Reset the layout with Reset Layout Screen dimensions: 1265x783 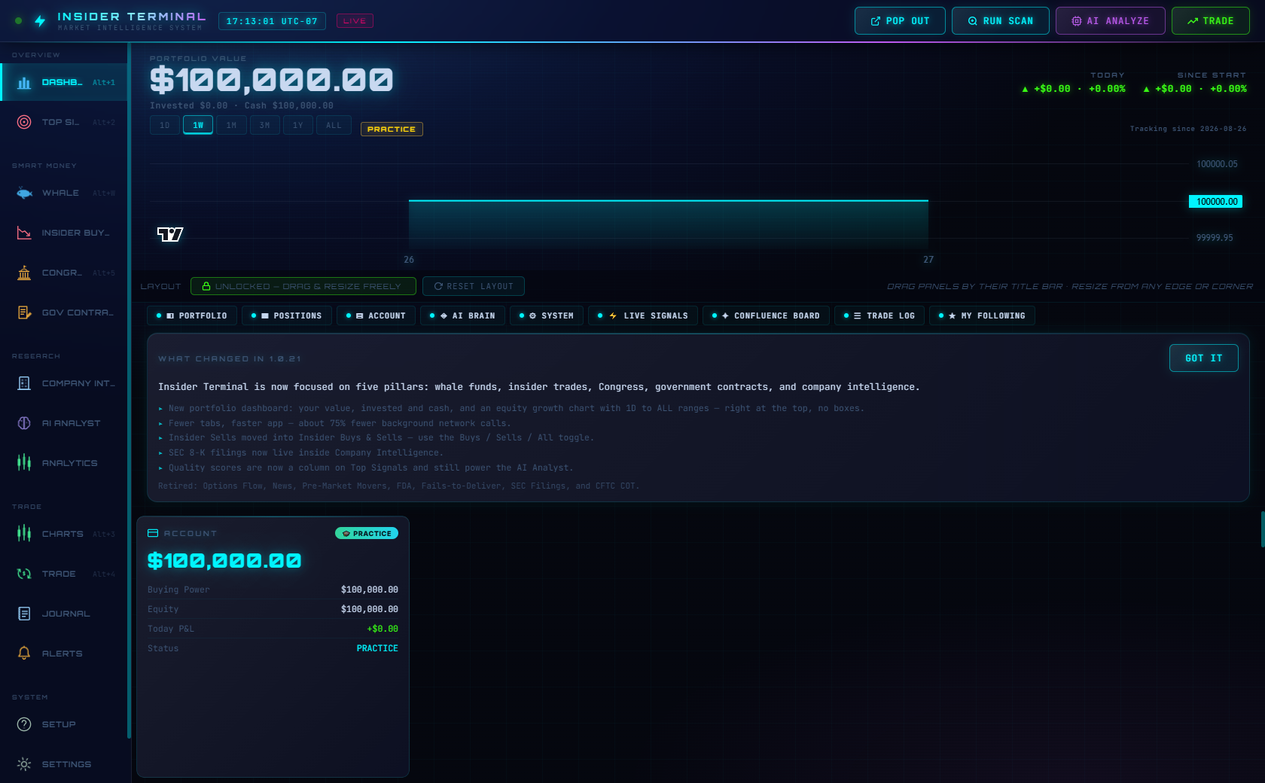click(x=474, y=286)
